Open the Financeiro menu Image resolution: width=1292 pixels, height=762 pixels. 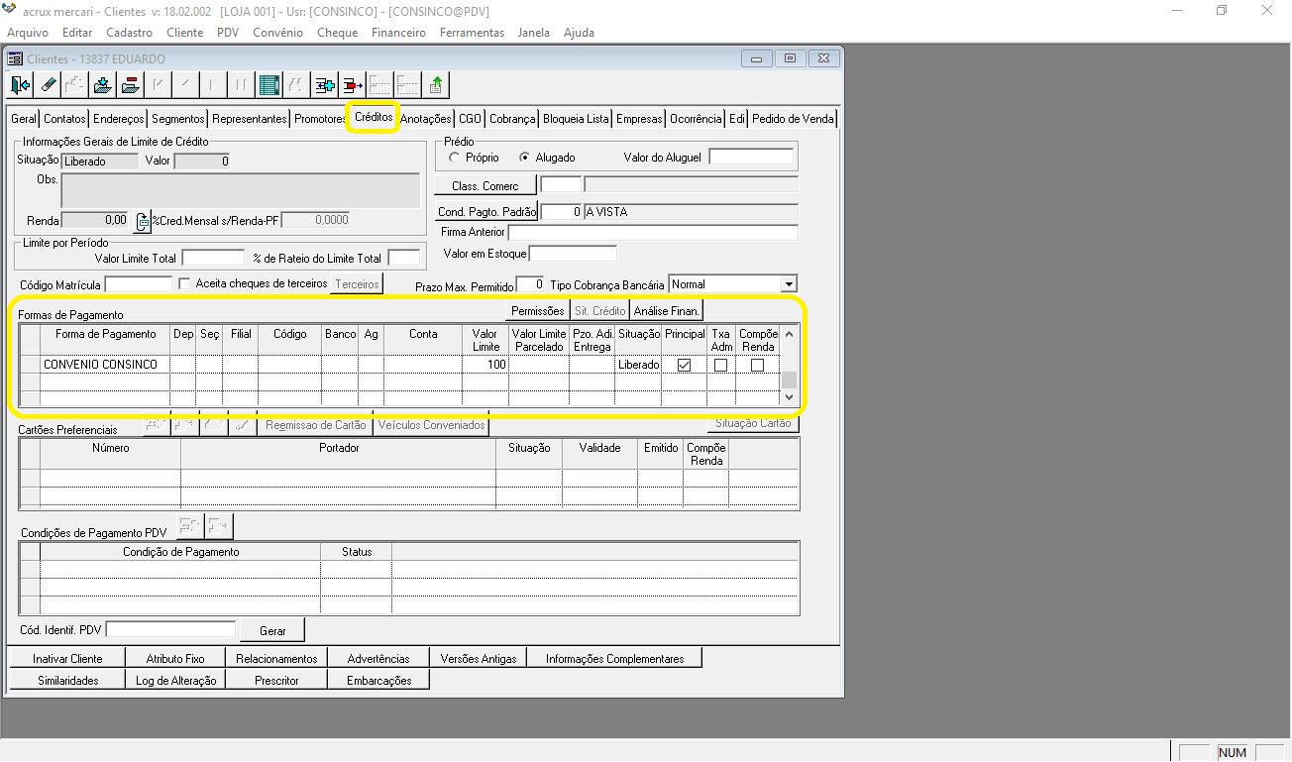[x=398, y=33]
